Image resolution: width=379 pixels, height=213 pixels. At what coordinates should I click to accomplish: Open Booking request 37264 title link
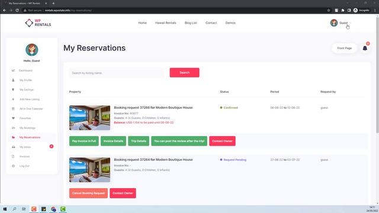click(153, 160)
